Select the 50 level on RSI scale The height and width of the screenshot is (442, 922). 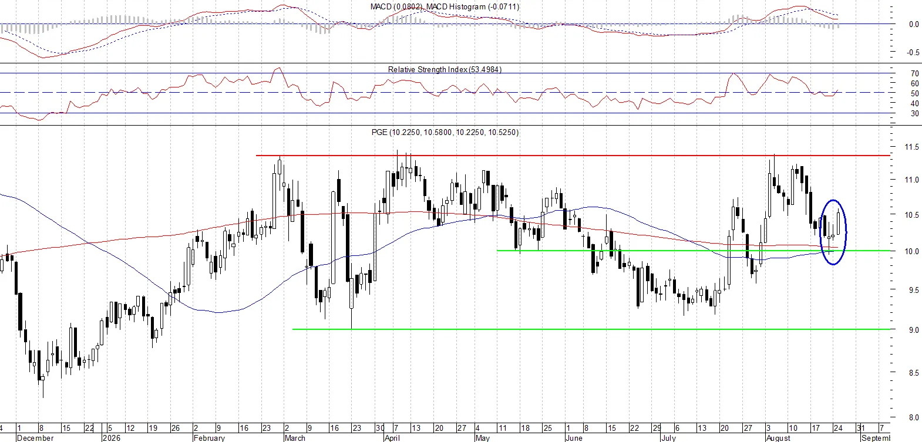coord(914,93)
